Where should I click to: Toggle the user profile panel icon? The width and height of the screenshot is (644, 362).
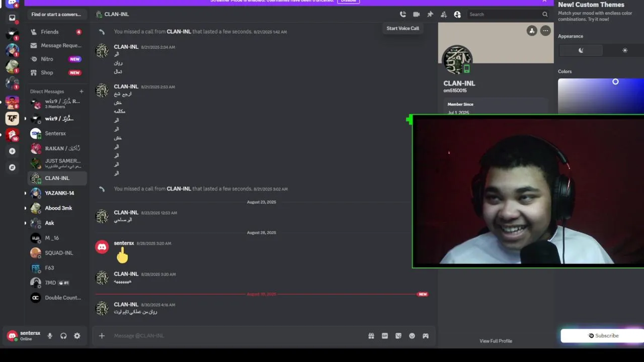coord(457,15)
